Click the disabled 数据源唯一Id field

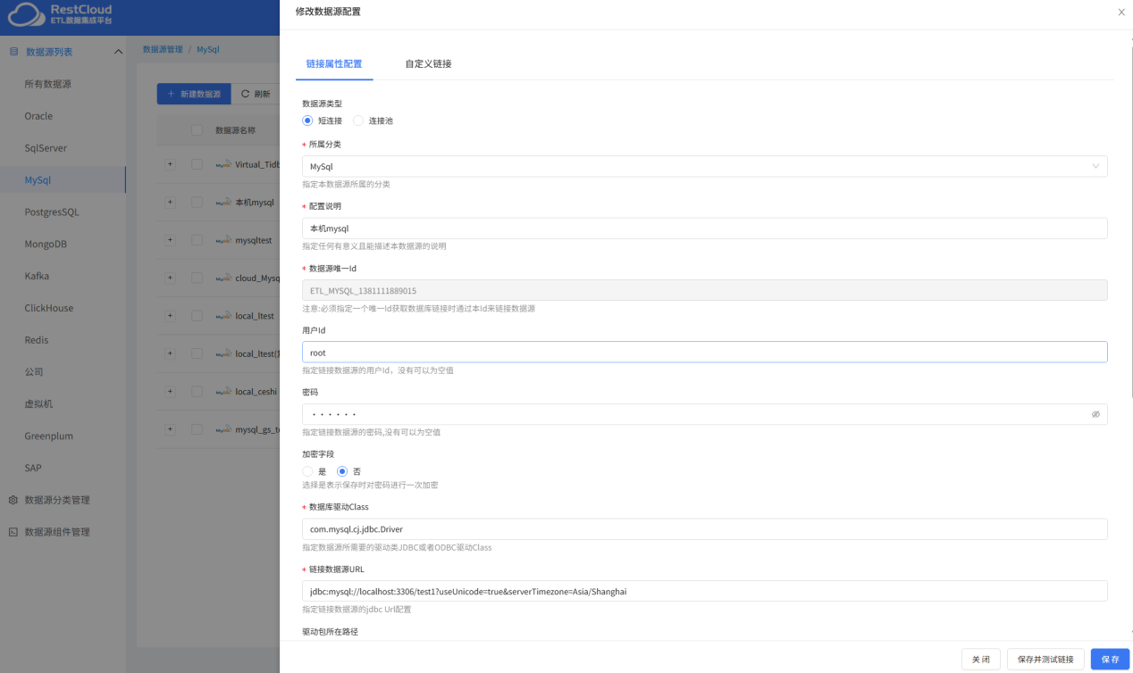pyautogui.click(x=705, y=290)
